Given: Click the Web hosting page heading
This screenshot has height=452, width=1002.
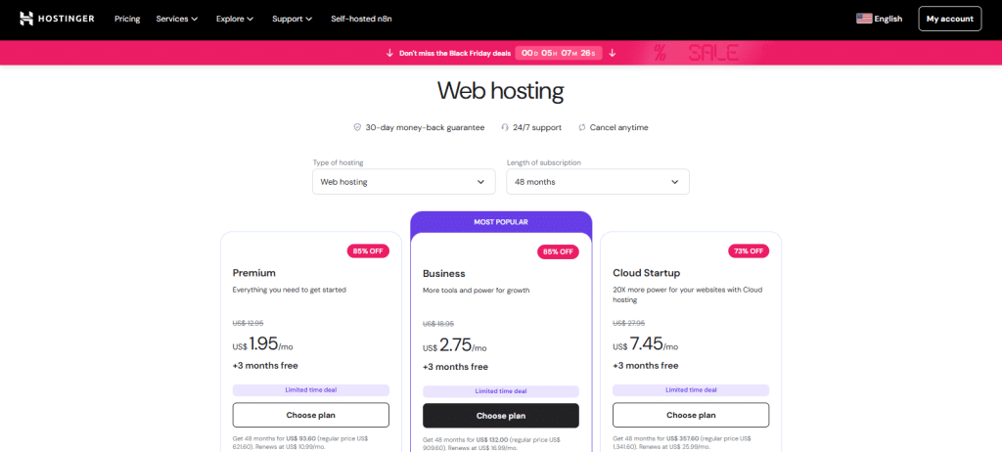Looking at the screenshot, I should point(500,91).
